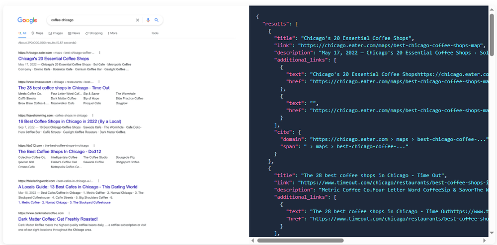Click the left arrow of JSON horizontal scrollbar

252,241
